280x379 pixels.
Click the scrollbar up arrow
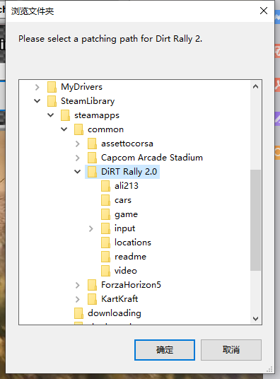point(255,86)
